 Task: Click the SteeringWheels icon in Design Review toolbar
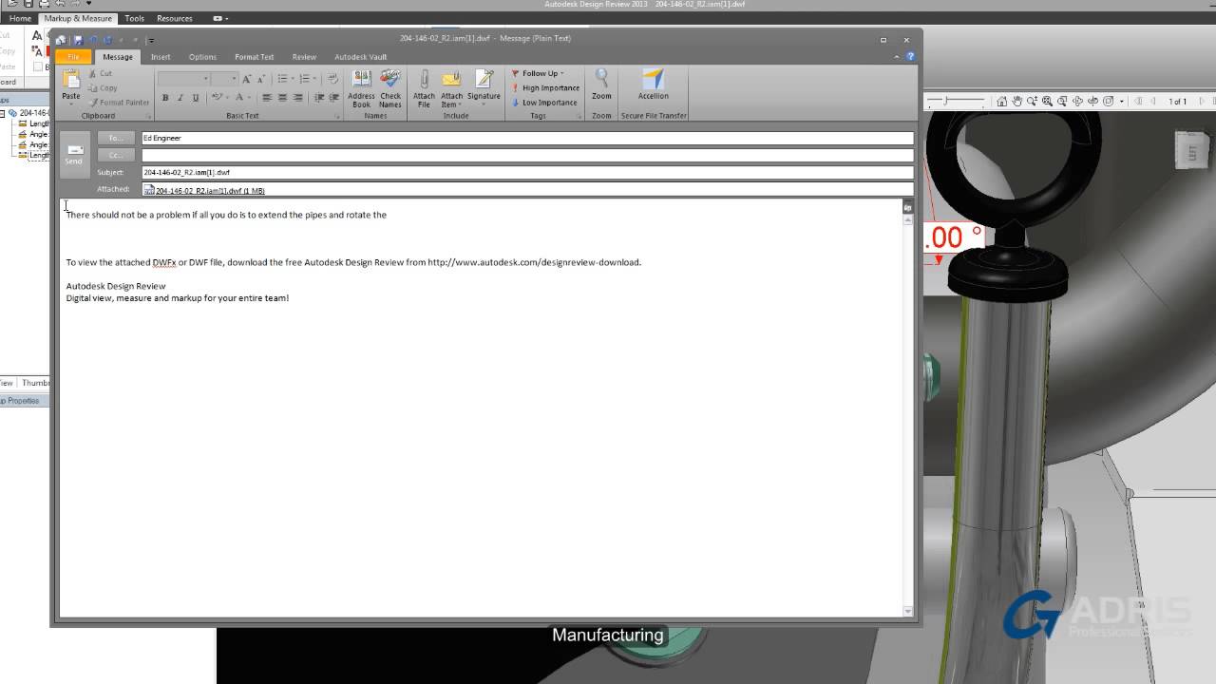1108,101
